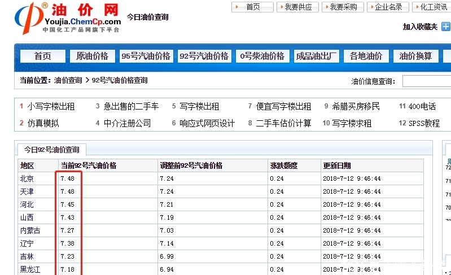Open the 急出售的二手车 ad link
This screenshot has width=451, height=275.
coord(131,106)
